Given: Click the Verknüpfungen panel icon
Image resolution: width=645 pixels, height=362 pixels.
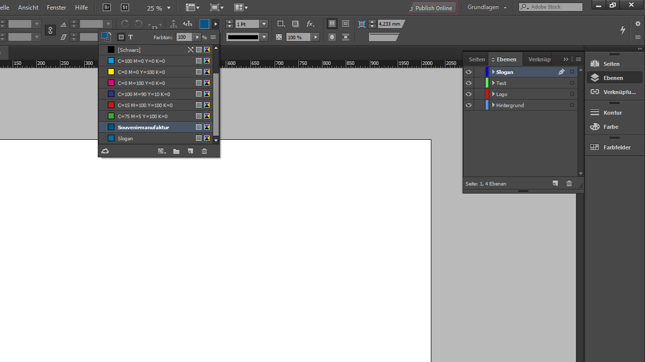Looking at the screenshot, I should click(614, 92).
